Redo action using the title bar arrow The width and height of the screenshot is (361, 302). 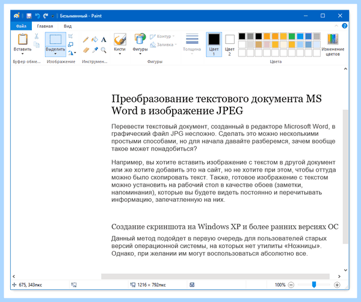point(46,16)
